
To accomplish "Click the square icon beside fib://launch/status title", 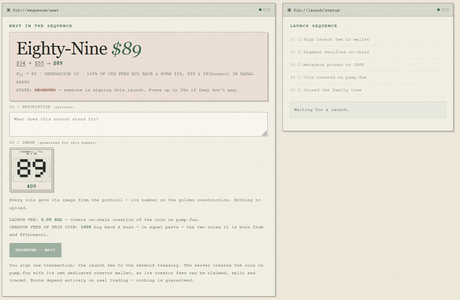I will tap(289, 10).
